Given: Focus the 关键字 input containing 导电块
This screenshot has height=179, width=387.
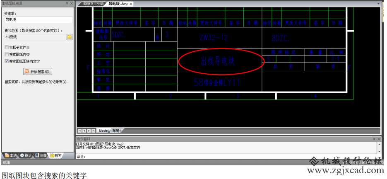Looking at the screenshot, I should pos(38,20).
